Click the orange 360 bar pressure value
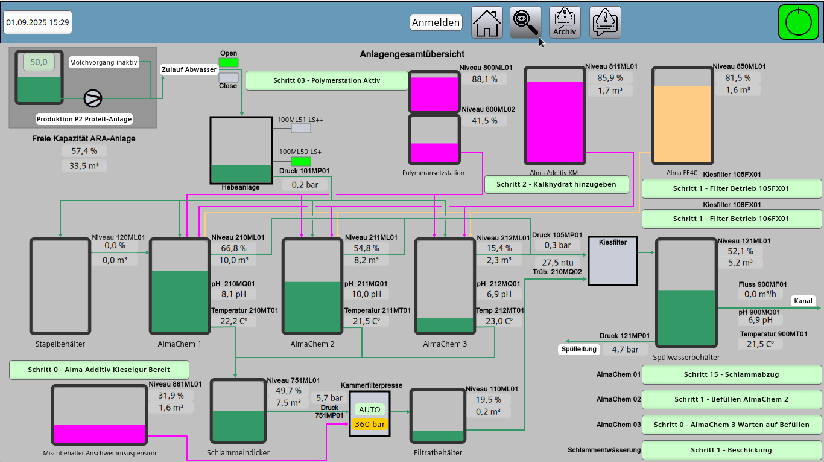 point(369,424)
